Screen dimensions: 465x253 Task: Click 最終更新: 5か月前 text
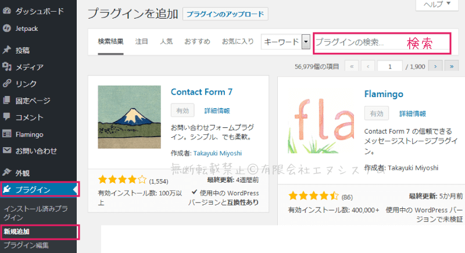[x=435, y=196]
